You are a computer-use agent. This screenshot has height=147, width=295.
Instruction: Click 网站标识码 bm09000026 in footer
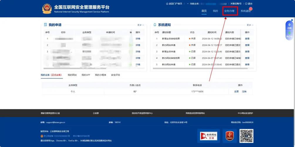click(x=242, y=122)
